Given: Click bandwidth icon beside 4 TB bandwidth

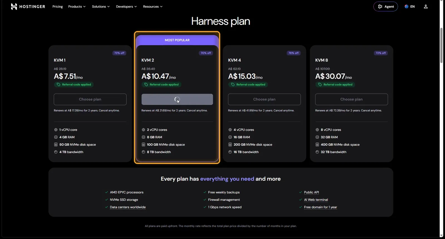Looking at the screenshot, I should [x=56, y=152].
